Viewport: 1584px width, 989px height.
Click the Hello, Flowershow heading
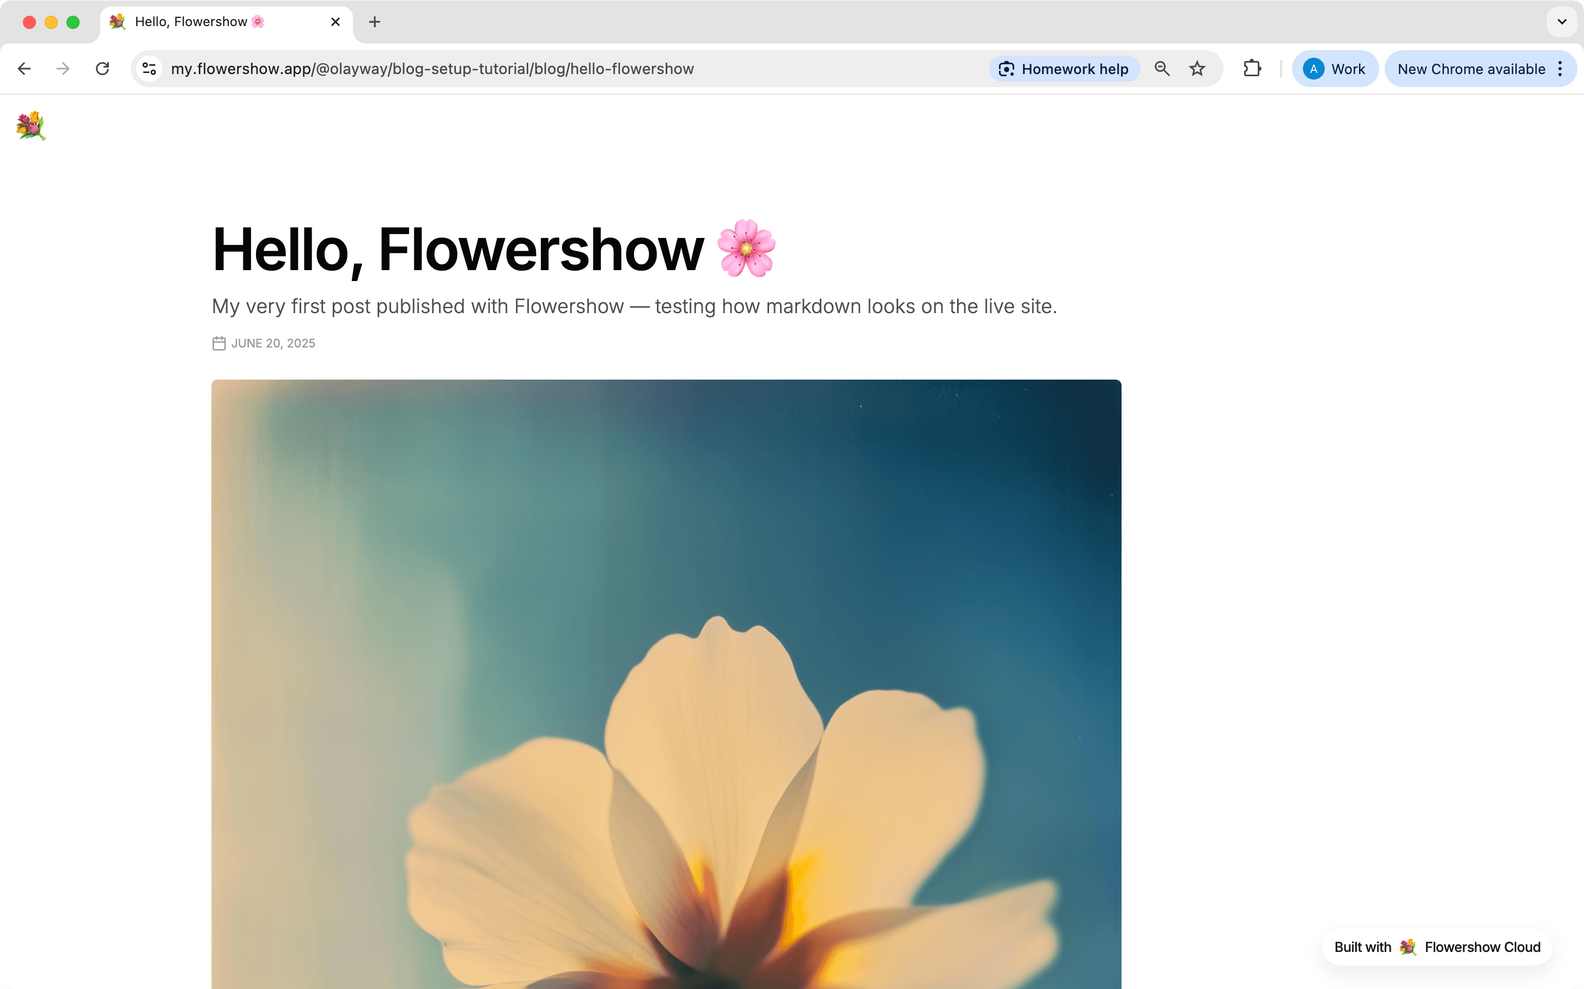[x=495, y=249]
